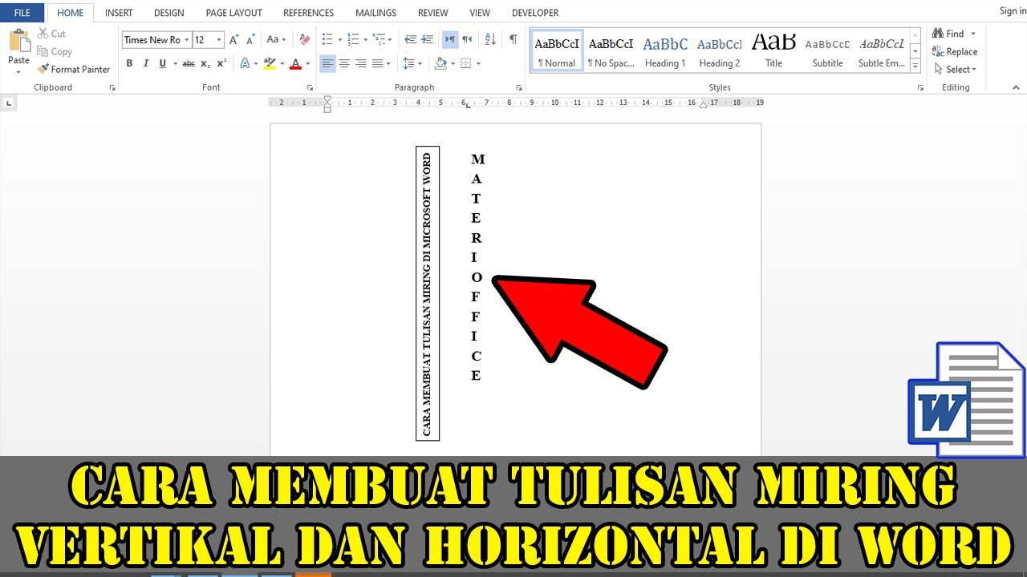Screen dimensions: 1027x577
Task: Toggle left-to-right text direction
Action: point(450,39)
